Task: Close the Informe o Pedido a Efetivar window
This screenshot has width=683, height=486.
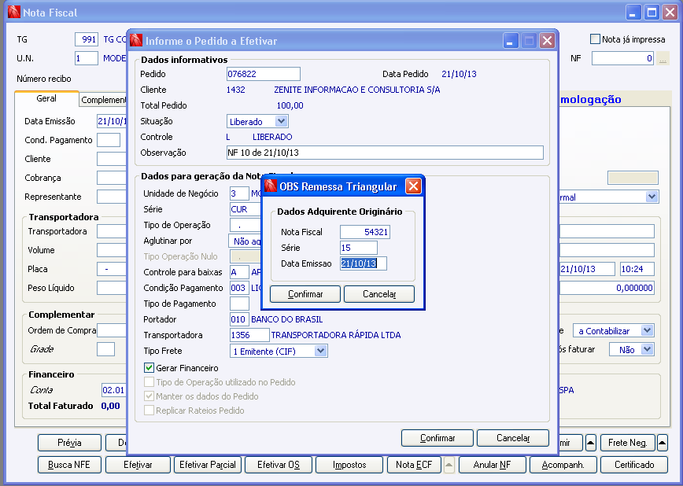Action: tap(547, 41)
